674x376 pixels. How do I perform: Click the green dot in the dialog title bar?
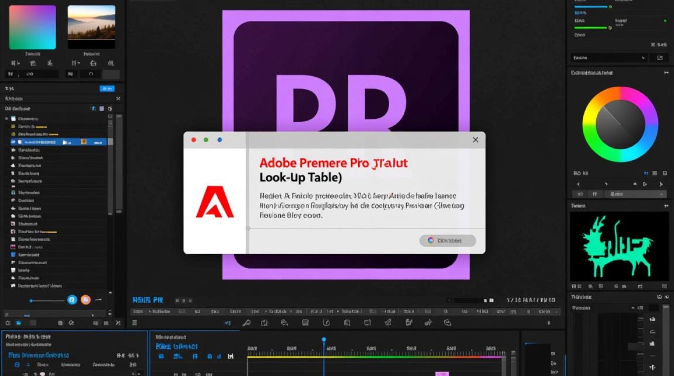pos(206,140)
